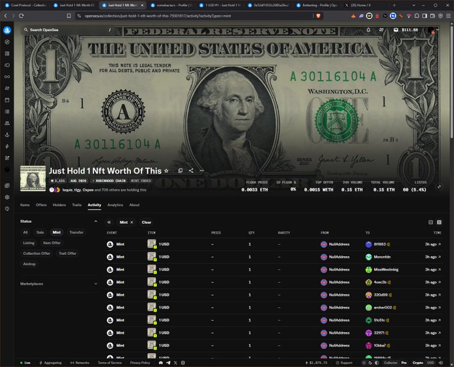Switch to the table grid view icon
The width and height of the screenshot is (454, 367).
pyautogui.click(x=439, y=222)
